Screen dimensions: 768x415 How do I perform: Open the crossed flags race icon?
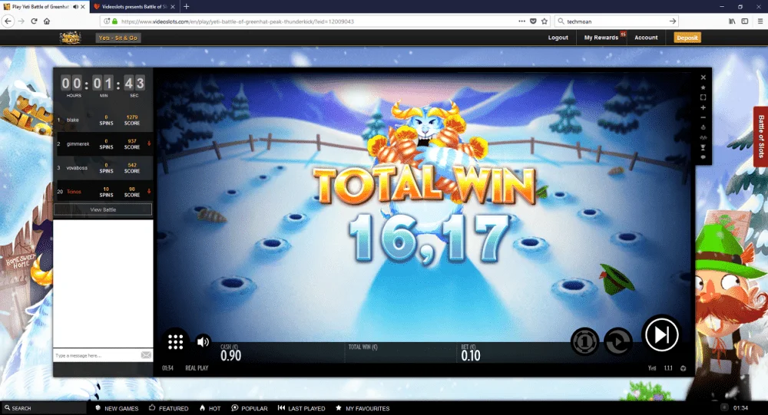pos(703,137)
